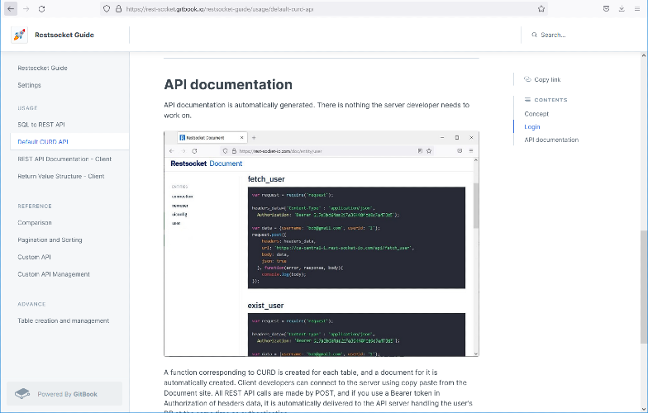Click the downloads arrow icon
The width and height of the screenshot is (648, 413).
pos(622,8)
